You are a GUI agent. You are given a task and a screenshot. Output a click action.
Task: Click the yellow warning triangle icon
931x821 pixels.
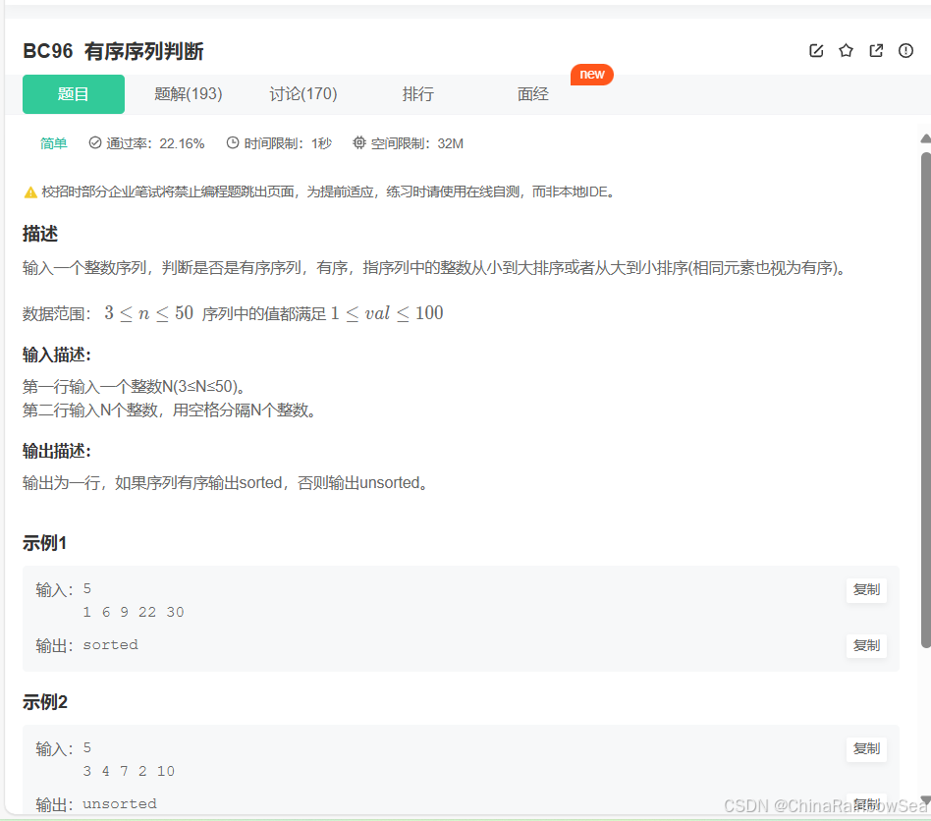pos(30,192)
